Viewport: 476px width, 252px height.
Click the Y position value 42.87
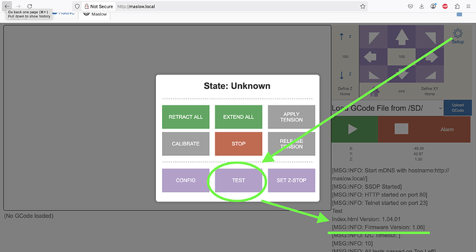pyautogui.click(x=418, y=154)
